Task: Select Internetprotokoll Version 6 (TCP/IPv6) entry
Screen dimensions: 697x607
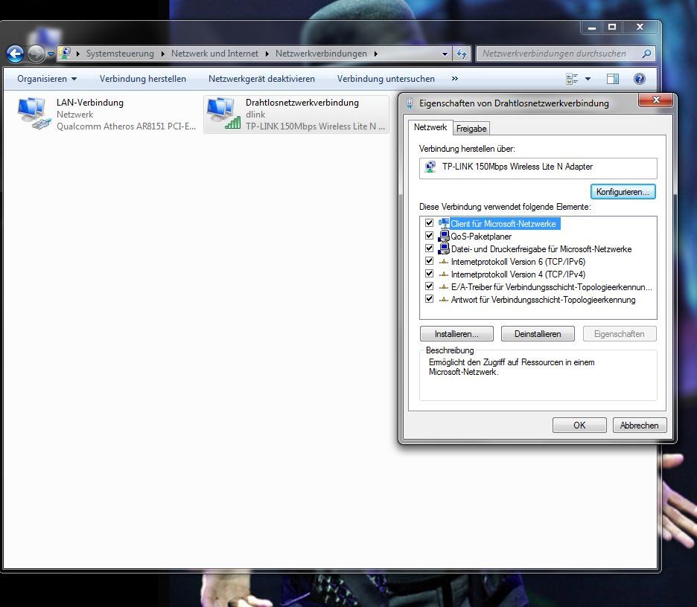Action: click(518, 262)
